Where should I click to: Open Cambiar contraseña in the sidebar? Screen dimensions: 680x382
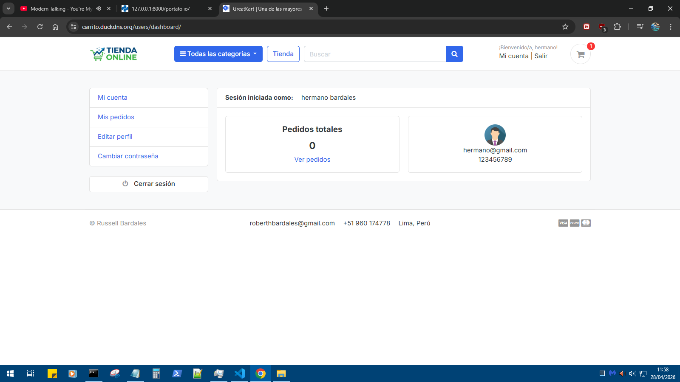[149, 156]
